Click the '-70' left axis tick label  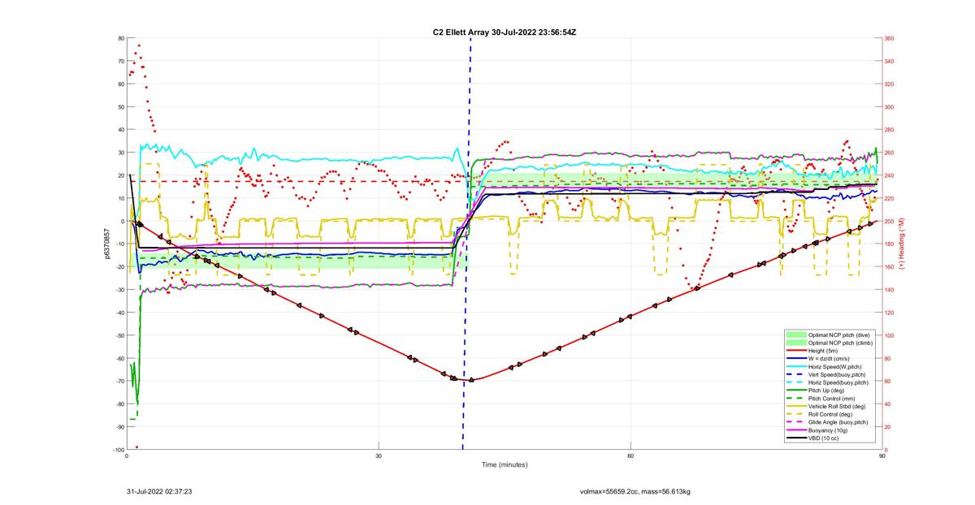[119, 381]
